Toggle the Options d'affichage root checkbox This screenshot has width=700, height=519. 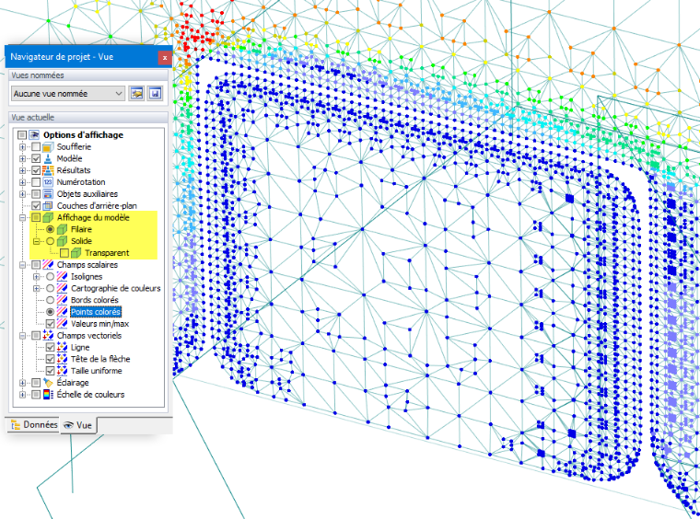[22, 134]
